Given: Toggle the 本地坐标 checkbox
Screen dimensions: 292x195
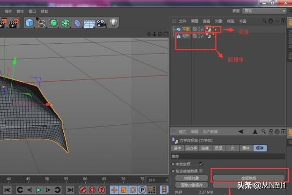Looking at the screenshot, I should pyautogui.click(x=201, y=163).
